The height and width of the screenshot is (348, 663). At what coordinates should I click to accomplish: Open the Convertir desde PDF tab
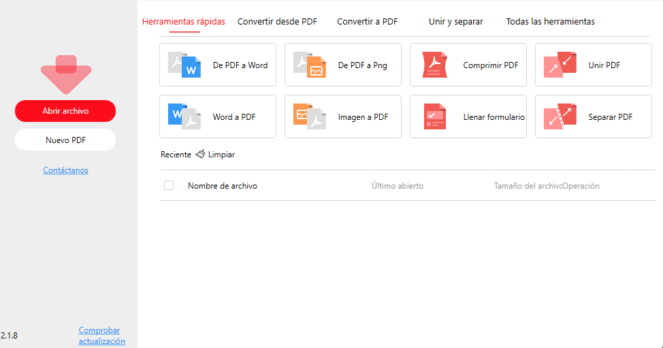277,22
